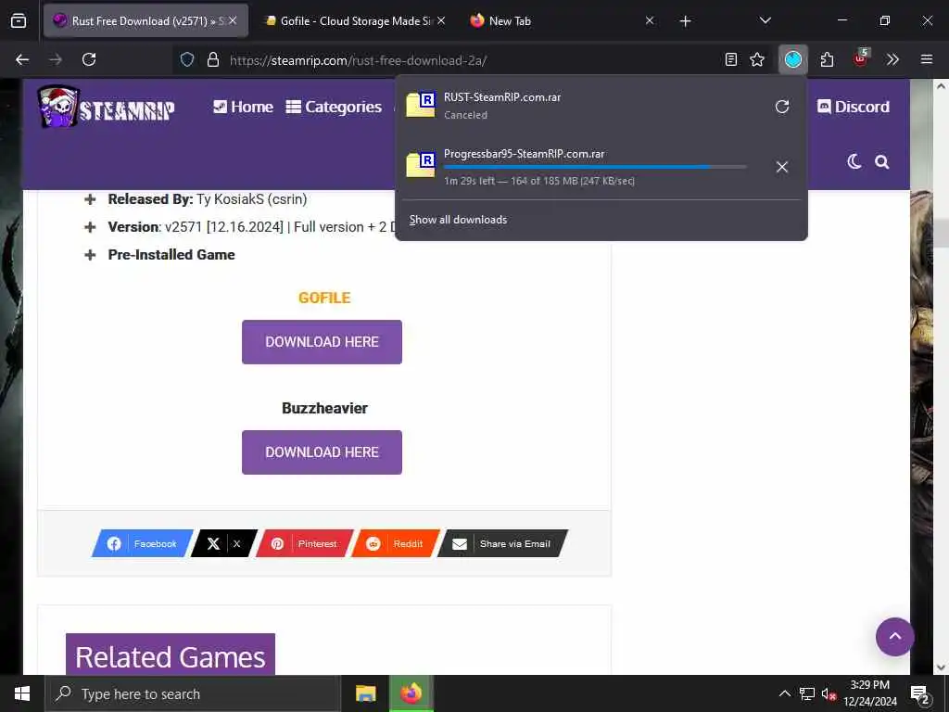Close the Gofile tab
The image size is (949, 712).
click(x=441, y=20)
